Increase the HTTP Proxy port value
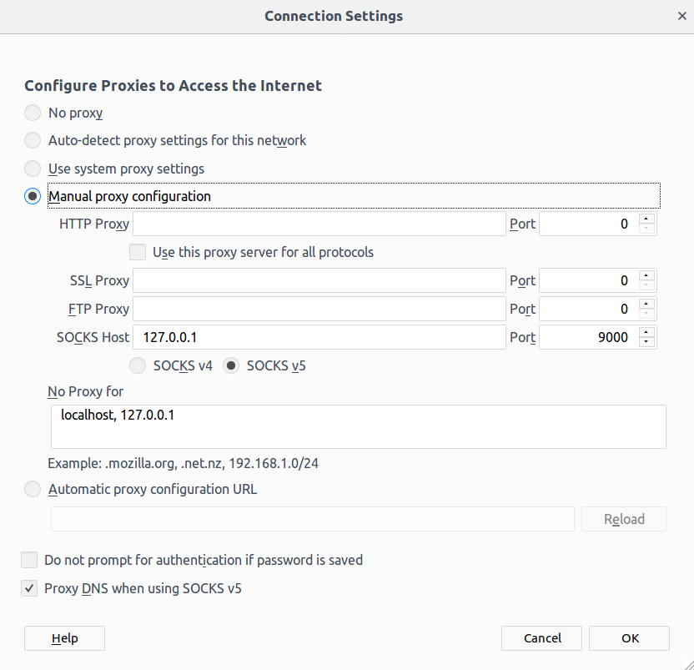 [646, 219]
